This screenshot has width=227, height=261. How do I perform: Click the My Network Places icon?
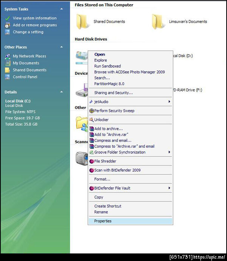tap(7, 56)
